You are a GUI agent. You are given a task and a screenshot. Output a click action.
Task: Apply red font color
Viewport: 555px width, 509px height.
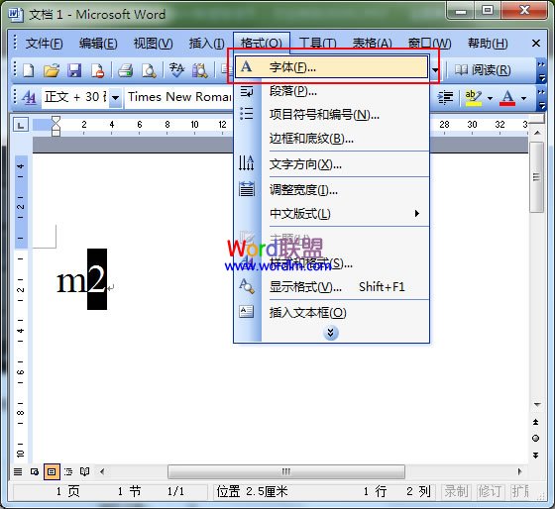coord(507,98)
